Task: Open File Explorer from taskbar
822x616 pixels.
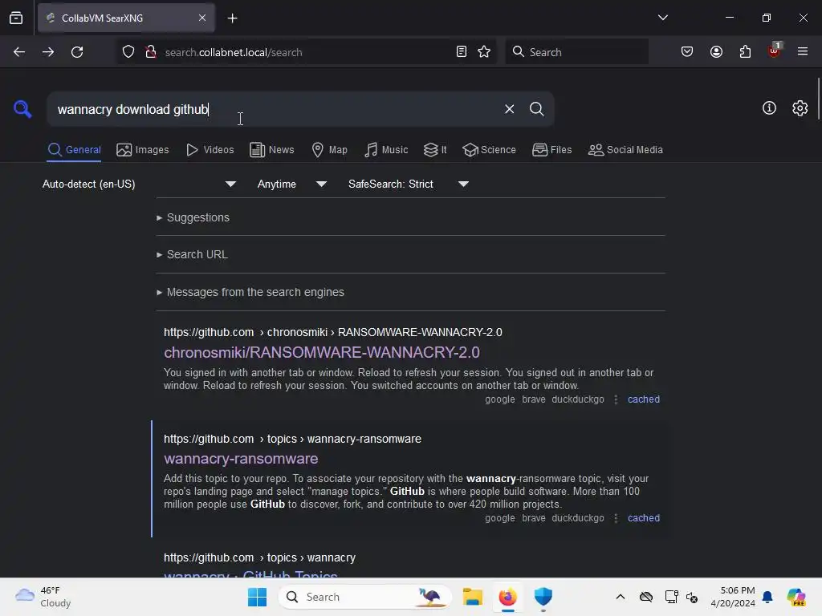Action: [472, 597]
